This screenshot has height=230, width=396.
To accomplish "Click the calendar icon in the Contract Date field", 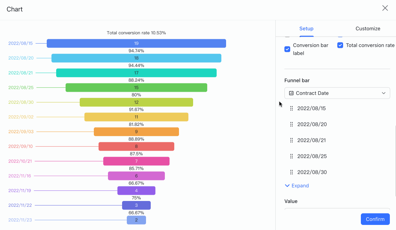I will coord(292,93).
